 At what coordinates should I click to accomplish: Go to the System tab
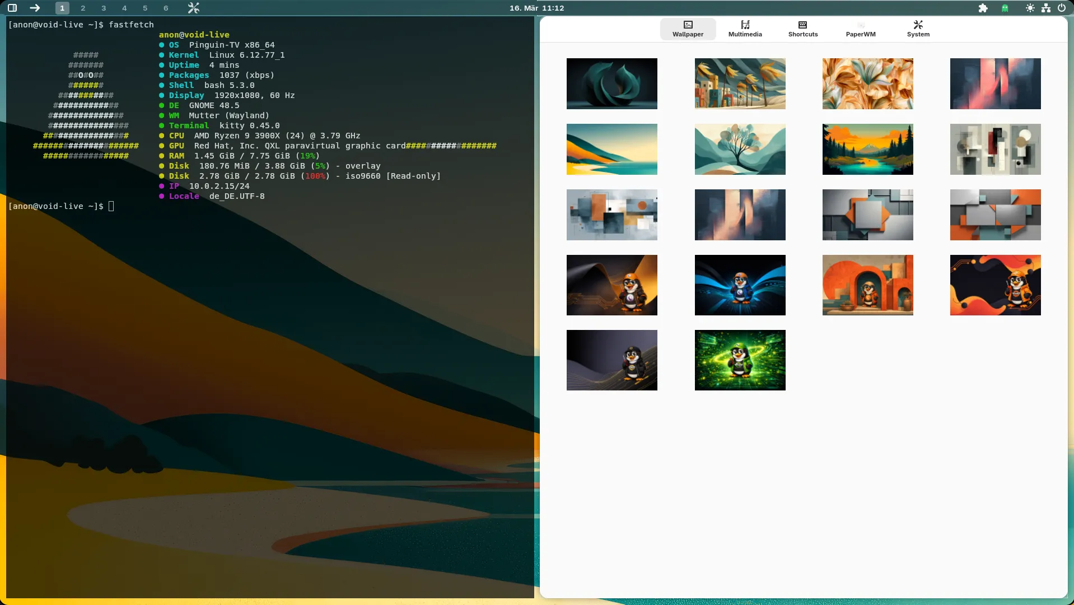point(918,29)
